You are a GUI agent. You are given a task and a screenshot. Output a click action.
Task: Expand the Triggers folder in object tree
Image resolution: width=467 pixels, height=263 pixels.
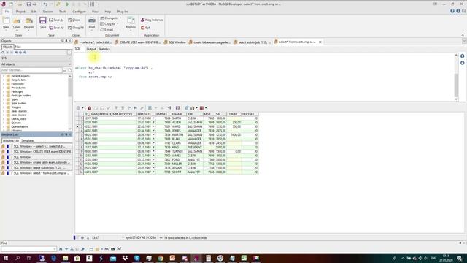pos(4,107)
